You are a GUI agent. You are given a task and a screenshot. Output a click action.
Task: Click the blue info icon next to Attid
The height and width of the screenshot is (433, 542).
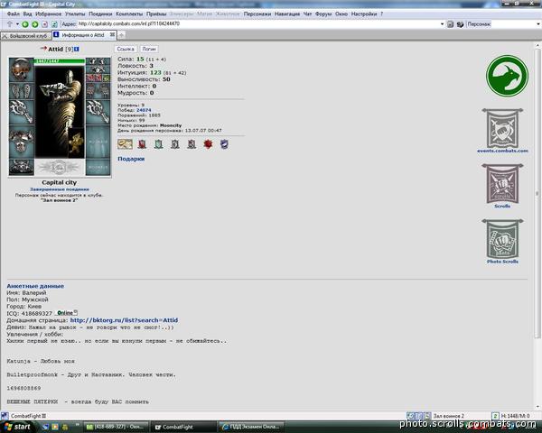(x=77, y=49)
